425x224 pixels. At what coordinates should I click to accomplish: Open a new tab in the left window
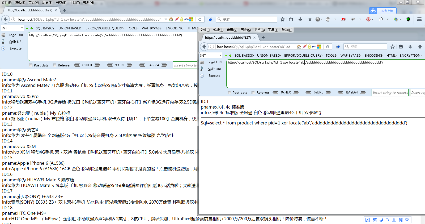[x=65, y=10]
